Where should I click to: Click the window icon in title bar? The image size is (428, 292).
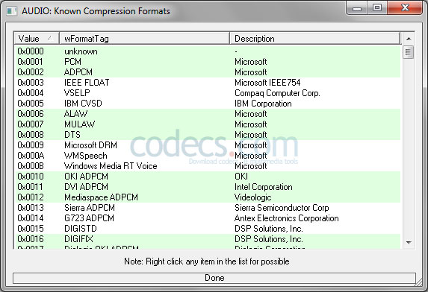pyautogui.click(x=12, y=11)
